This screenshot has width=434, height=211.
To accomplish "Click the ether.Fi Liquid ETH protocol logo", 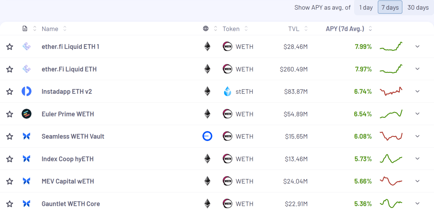I will click(x=27, y=69).
